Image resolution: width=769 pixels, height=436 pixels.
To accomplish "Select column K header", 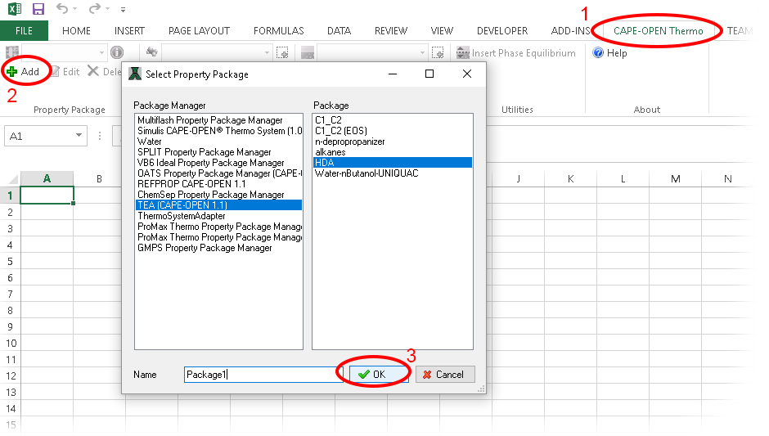I will tap(570, 178).
